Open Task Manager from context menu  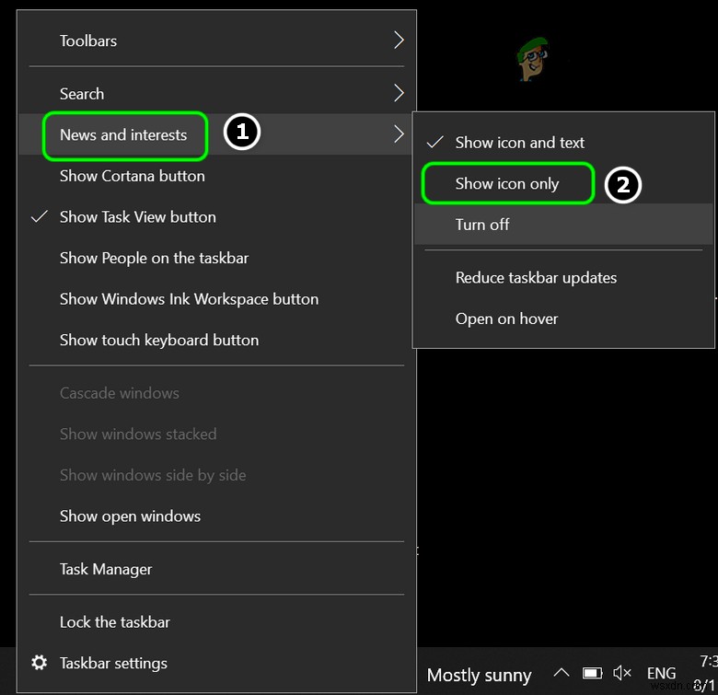(x=106, y=569)
